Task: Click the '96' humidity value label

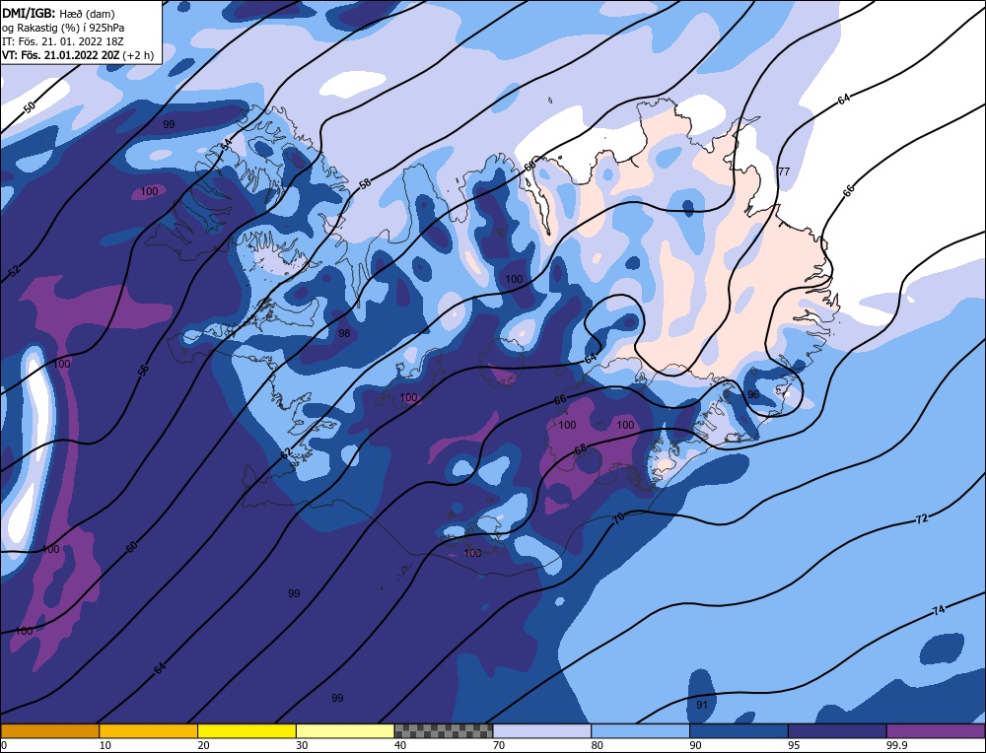Action: pos(753,394)
